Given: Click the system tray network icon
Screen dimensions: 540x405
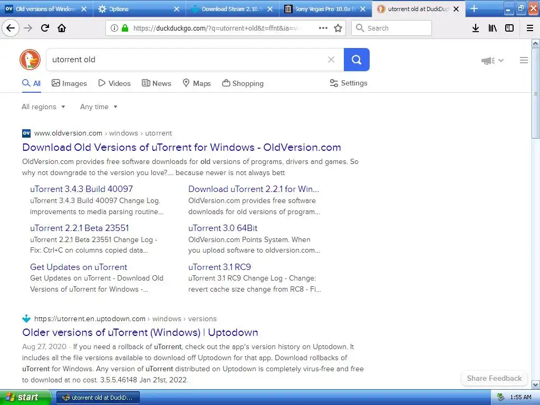Looking at the screenshot, I should click(x=501, y=397).
